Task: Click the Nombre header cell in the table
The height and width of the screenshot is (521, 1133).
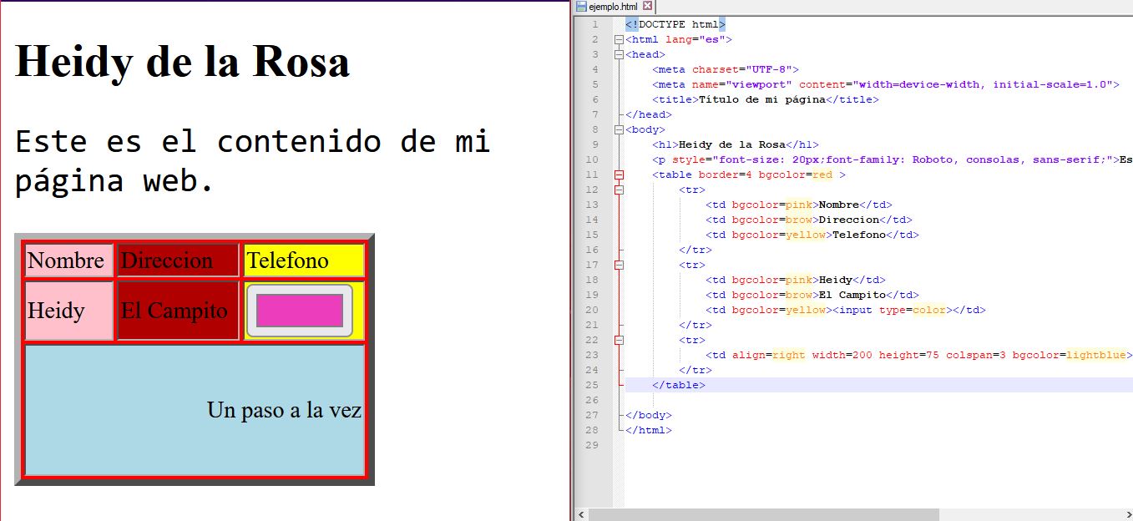Action: (x=68, y=260)
